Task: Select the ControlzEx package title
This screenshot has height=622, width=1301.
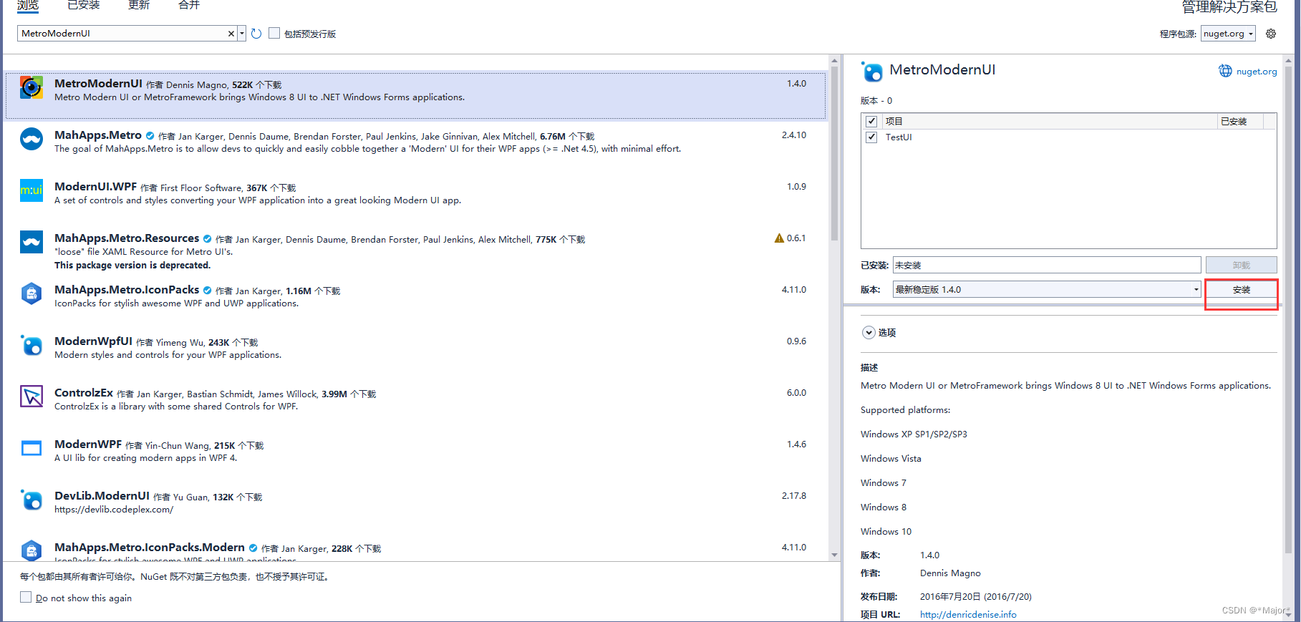Action: 84,393
